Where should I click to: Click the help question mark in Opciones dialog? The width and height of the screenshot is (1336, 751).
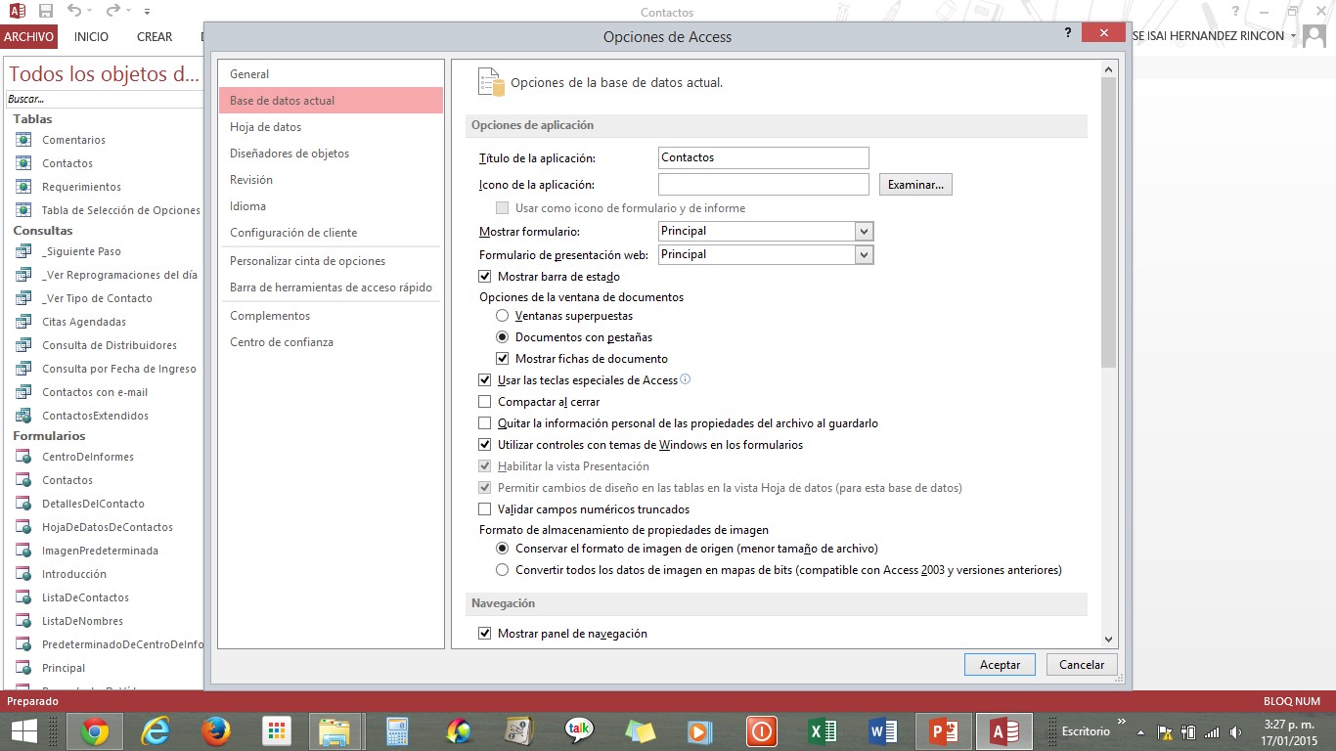click(1068, 33)
